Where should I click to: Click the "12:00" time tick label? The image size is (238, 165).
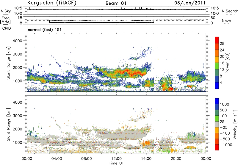[x=116, y=159]
